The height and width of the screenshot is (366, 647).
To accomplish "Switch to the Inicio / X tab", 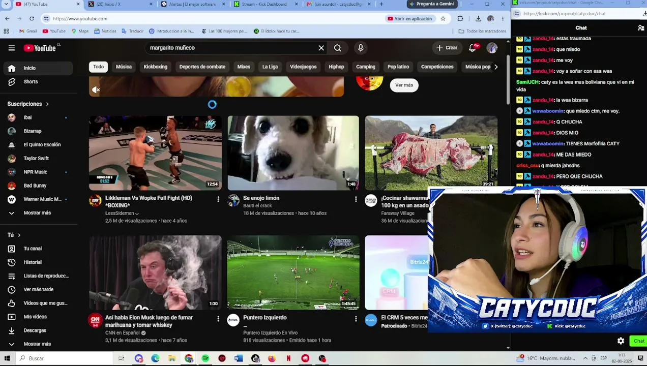I will (x=121, y=4).
